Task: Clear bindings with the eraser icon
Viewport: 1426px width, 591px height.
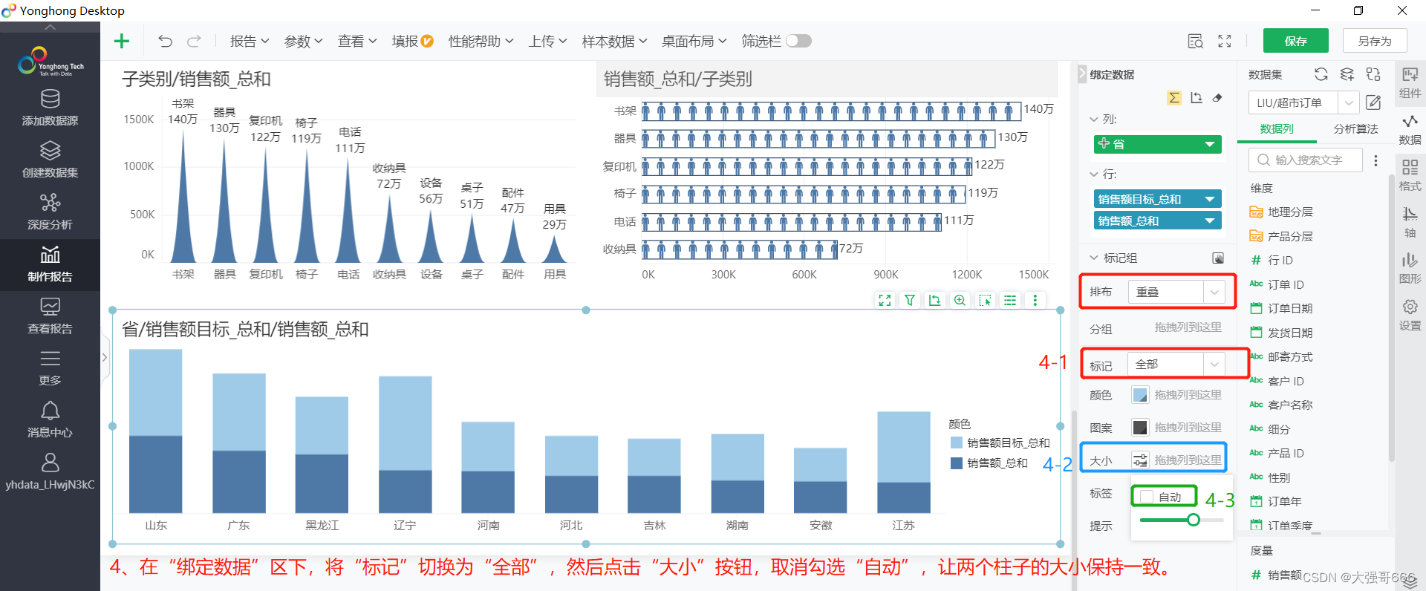Action: [1217, 98]
